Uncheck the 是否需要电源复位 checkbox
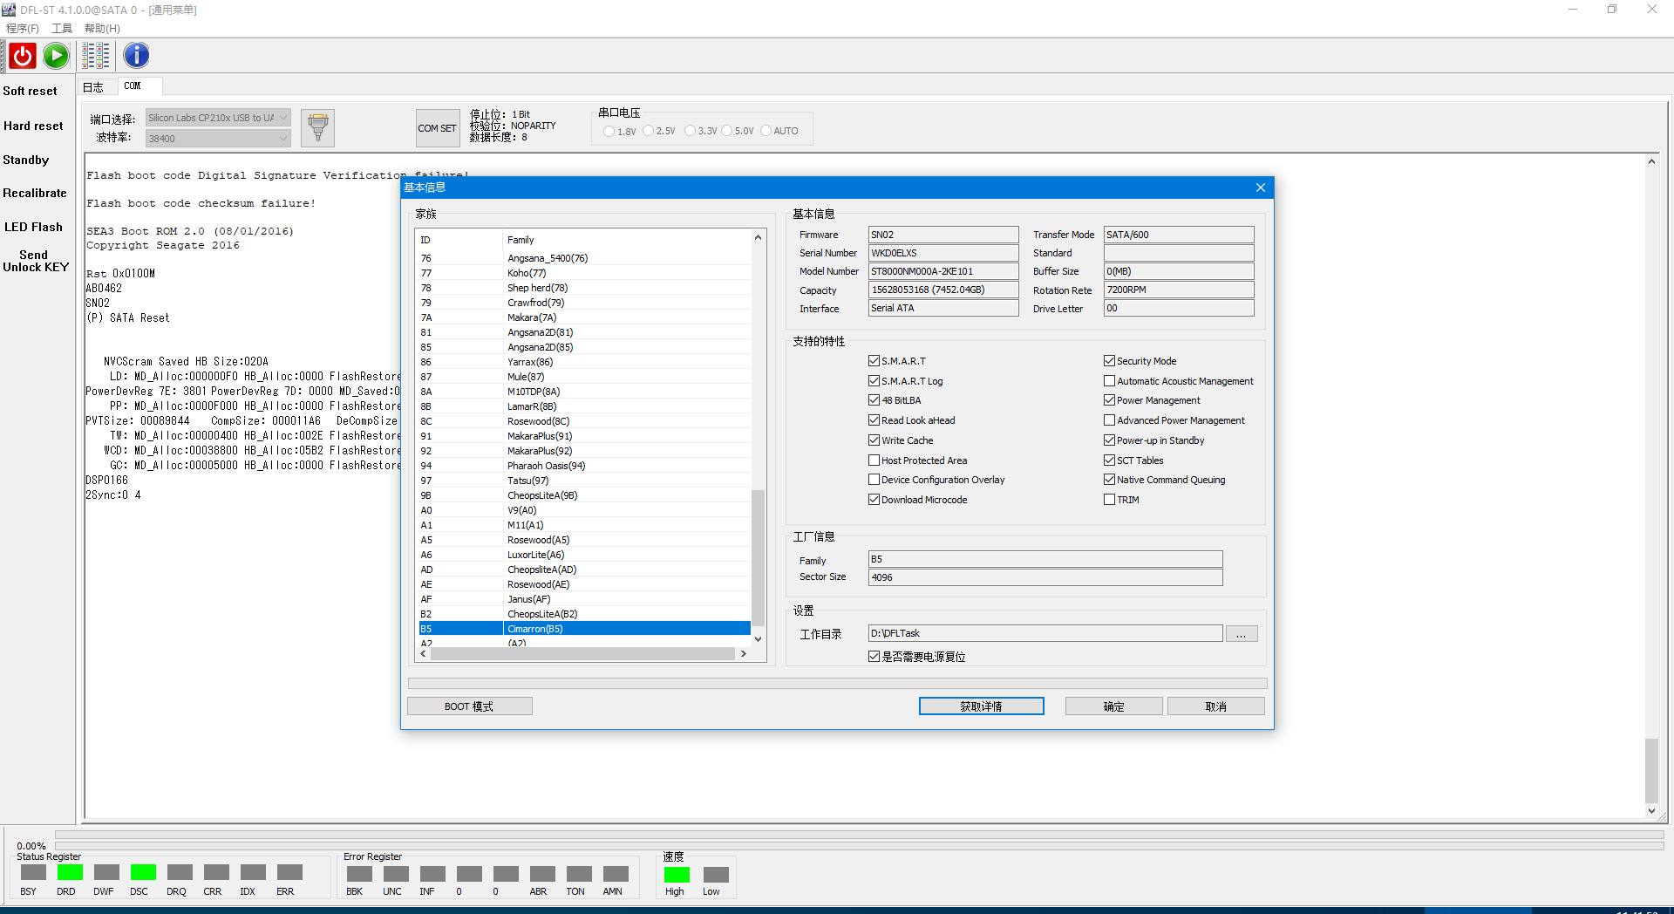 pos(874,657)
